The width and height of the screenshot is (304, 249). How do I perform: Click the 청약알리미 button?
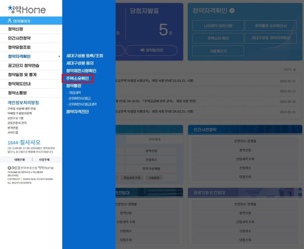click(x=151, y=50)
